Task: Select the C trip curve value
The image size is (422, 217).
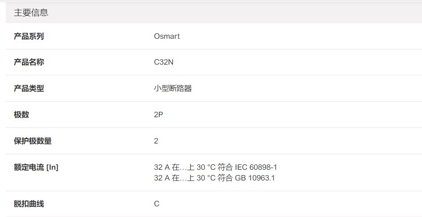Action: [x=157, y=204]
